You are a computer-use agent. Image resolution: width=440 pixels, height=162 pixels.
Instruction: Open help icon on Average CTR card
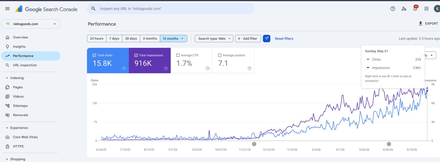pos(208,68)
